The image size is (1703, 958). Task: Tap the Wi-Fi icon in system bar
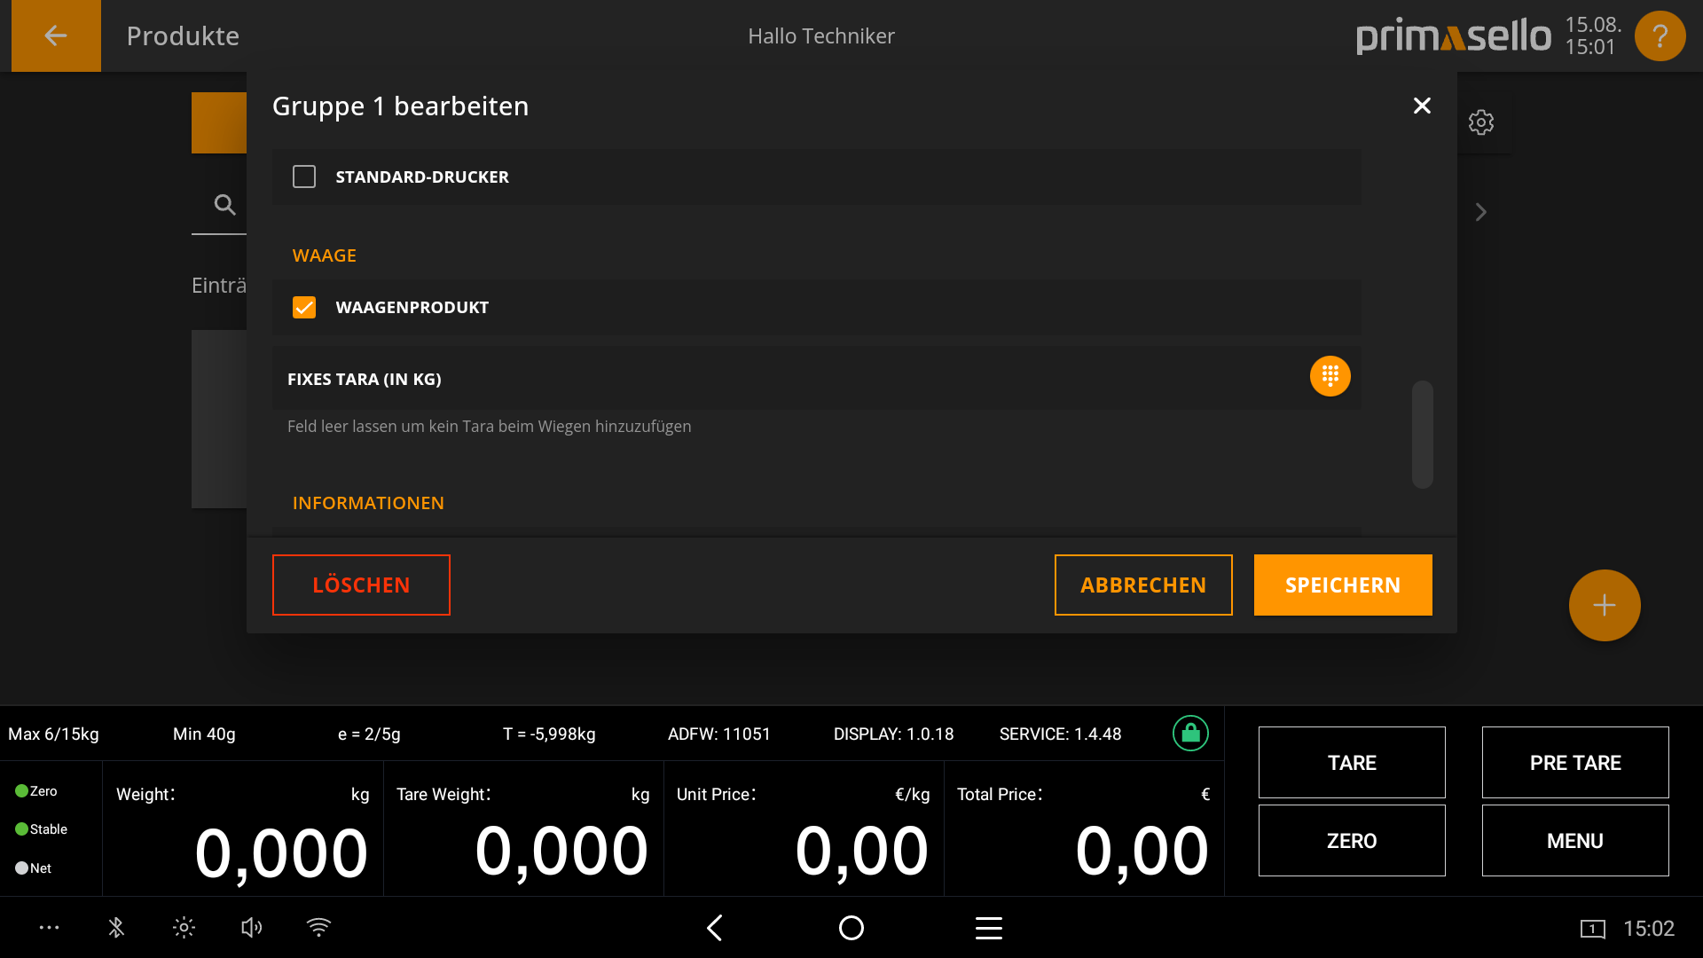[318, 928]
